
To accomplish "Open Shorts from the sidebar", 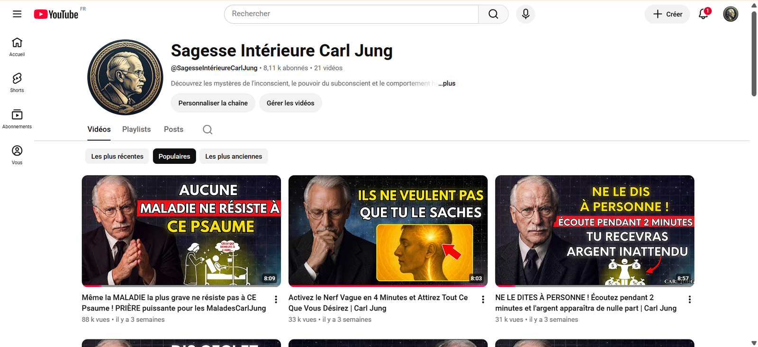I will coord(17,83).
